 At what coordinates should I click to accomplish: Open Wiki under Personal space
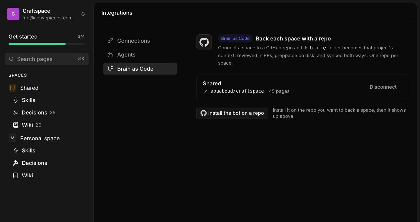pyautogui.click(x=27, y=175)
